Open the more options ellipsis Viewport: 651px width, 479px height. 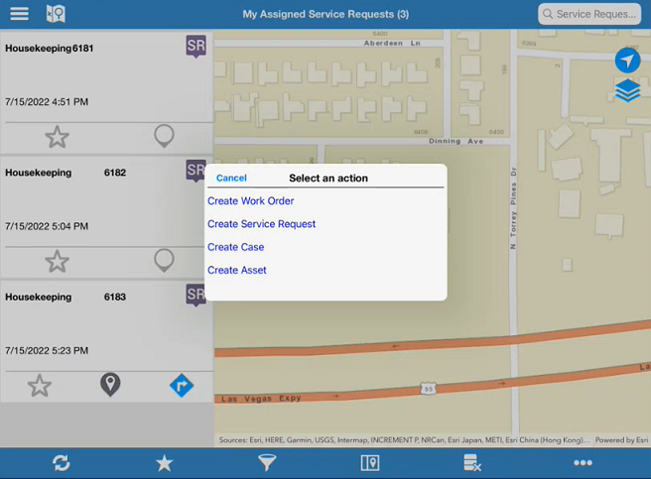[x=583, y=463]
